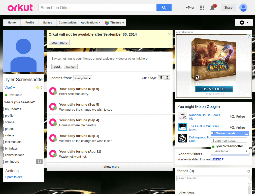
Task: Open the Recent visitors Options dropdown
Action: [x=217, y=159]
